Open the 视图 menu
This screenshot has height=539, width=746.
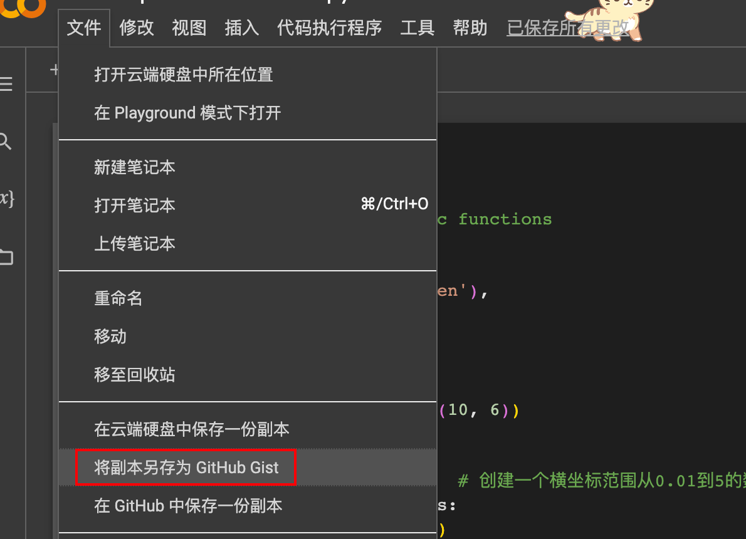[x=189, y=28]
